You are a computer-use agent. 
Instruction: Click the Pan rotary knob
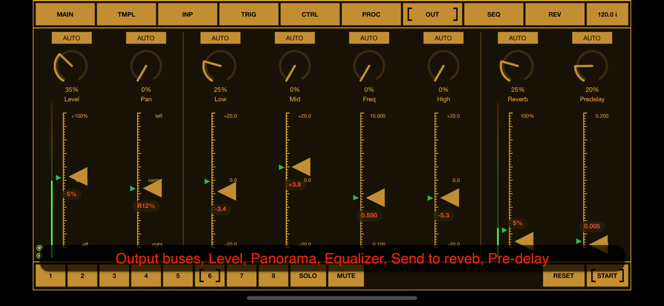coord(146,67)
